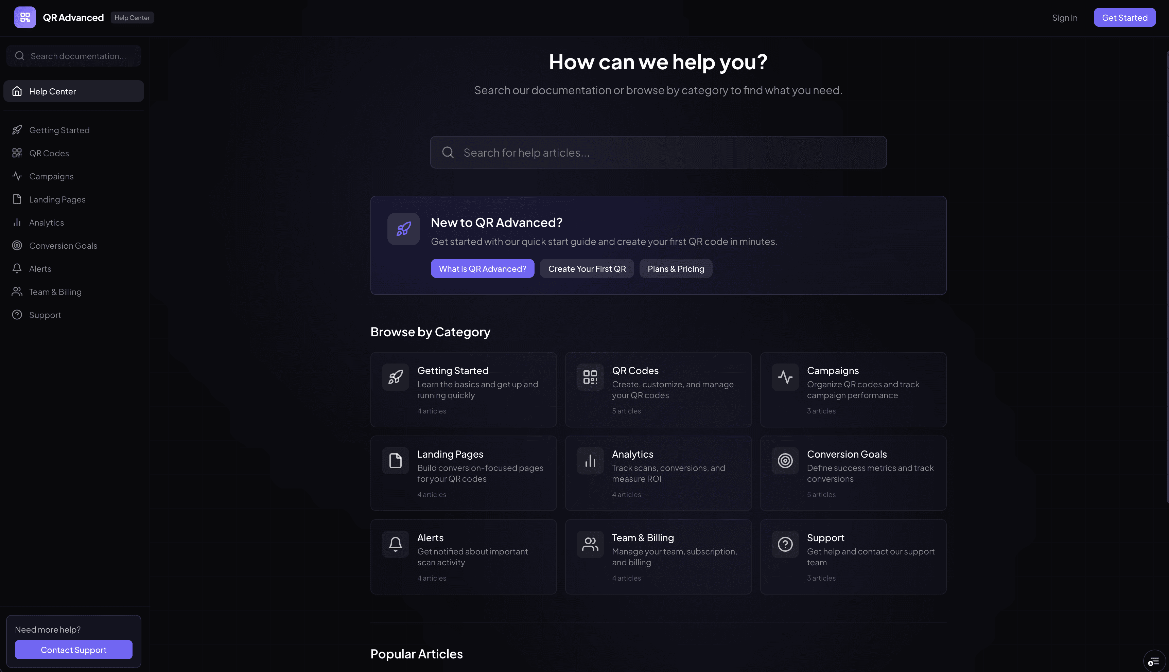Open Landing Pages in the sidebar
Screen dimensions: 1169x672
(x=57, y=199)
